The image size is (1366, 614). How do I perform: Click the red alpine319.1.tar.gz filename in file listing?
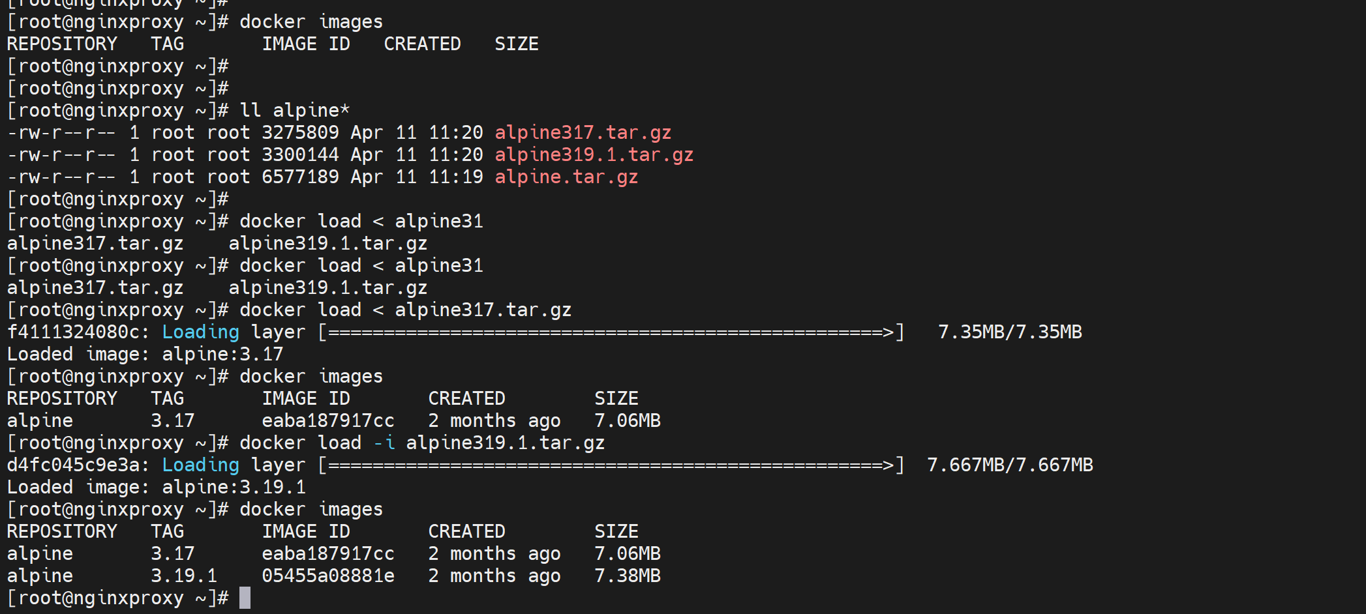point(594,155)
